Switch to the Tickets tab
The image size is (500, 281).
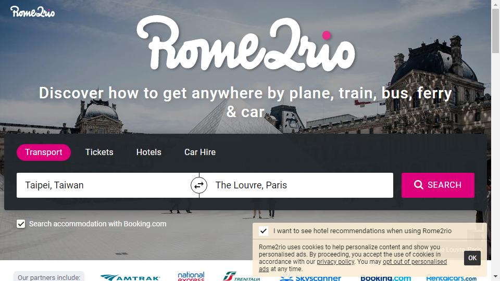pos(99,152)
